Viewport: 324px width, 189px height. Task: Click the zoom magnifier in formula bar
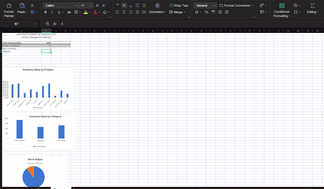47,24
